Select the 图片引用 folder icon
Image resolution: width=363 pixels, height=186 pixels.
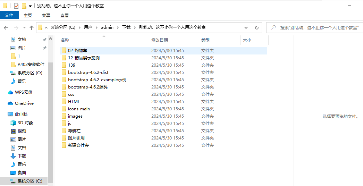[64, 138]
